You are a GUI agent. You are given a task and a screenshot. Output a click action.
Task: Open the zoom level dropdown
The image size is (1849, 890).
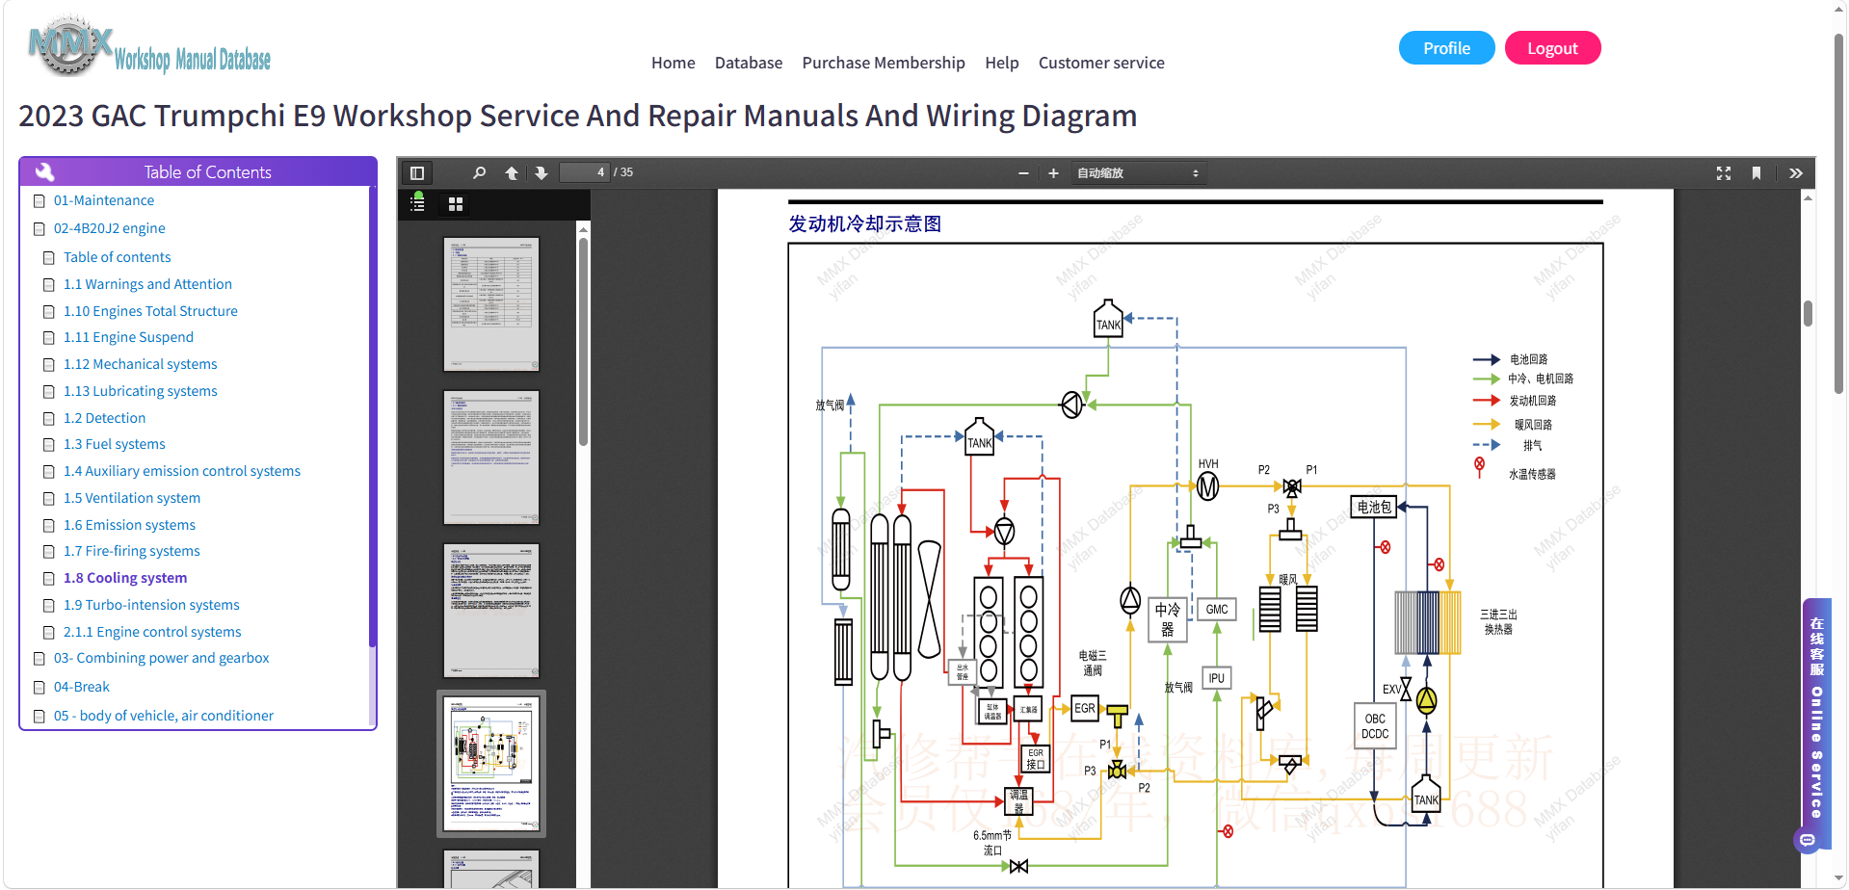[1138, 173]
